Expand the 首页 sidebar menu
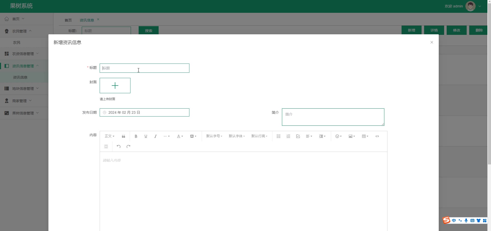491x231 pixels. (x=24, y=19)
